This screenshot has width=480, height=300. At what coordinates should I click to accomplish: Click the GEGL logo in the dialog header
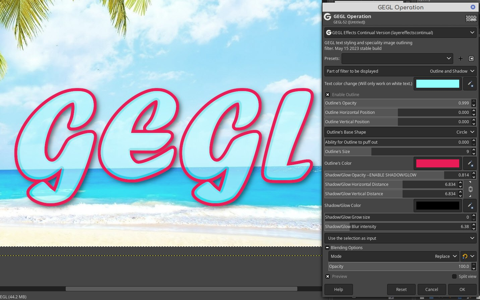tap(327, 17)
